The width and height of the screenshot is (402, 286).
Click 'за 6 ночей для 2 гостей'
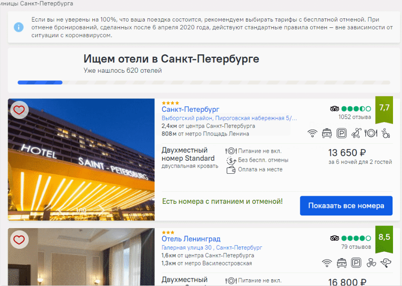360,162
